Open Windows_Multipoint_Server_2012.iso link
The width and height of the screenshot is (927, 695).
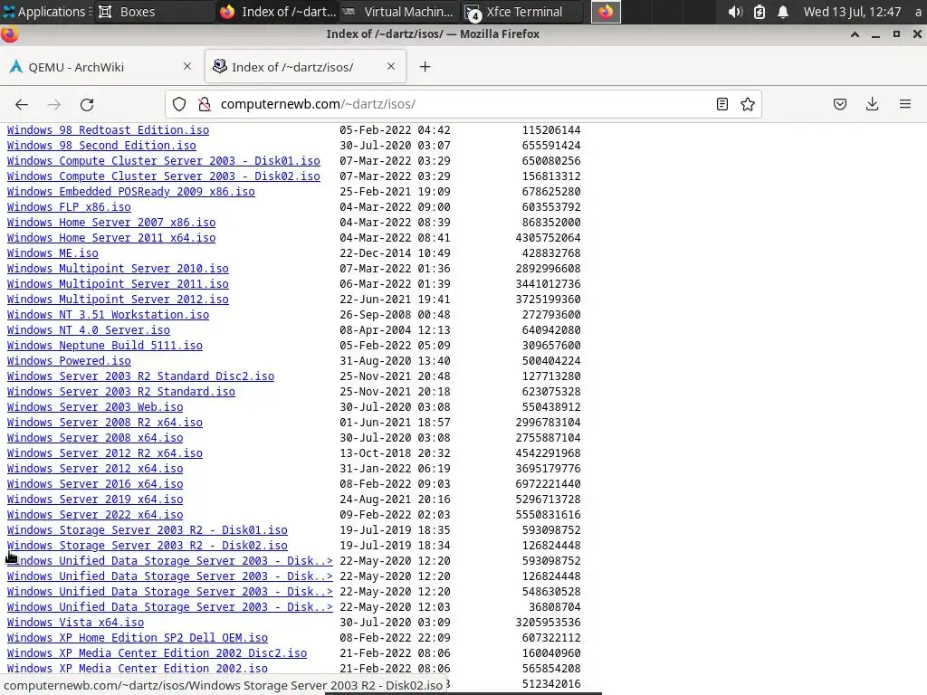tap(118, 299)
